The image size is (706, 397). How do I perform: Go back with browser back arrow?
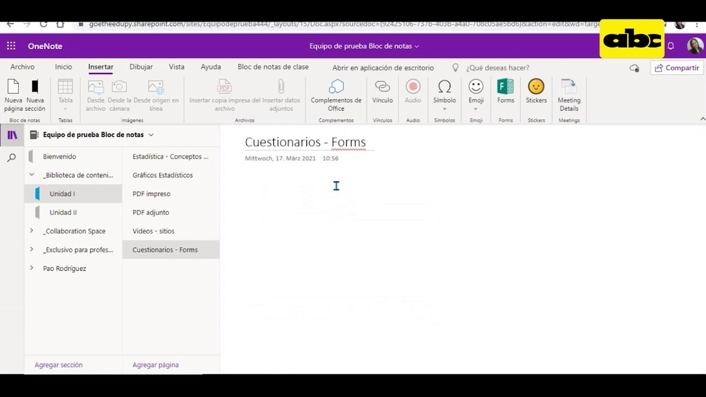(10, 24)
